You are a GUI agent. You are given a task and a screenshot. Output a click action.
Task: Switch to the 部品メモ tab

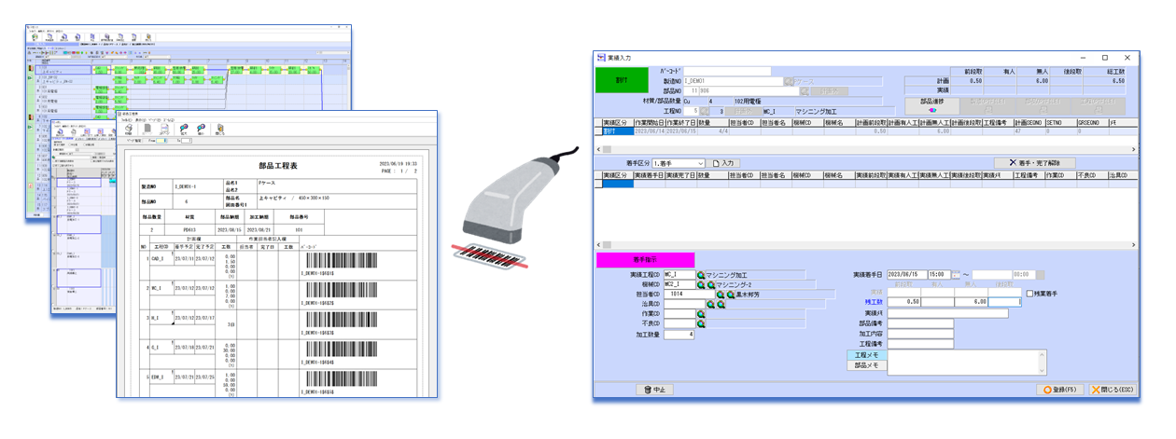pos(867,365)
